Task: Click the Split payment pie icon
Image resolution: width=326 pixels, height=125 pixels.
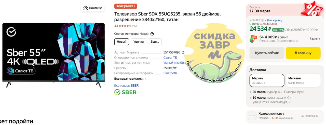Action: click(x=253, y=39)
